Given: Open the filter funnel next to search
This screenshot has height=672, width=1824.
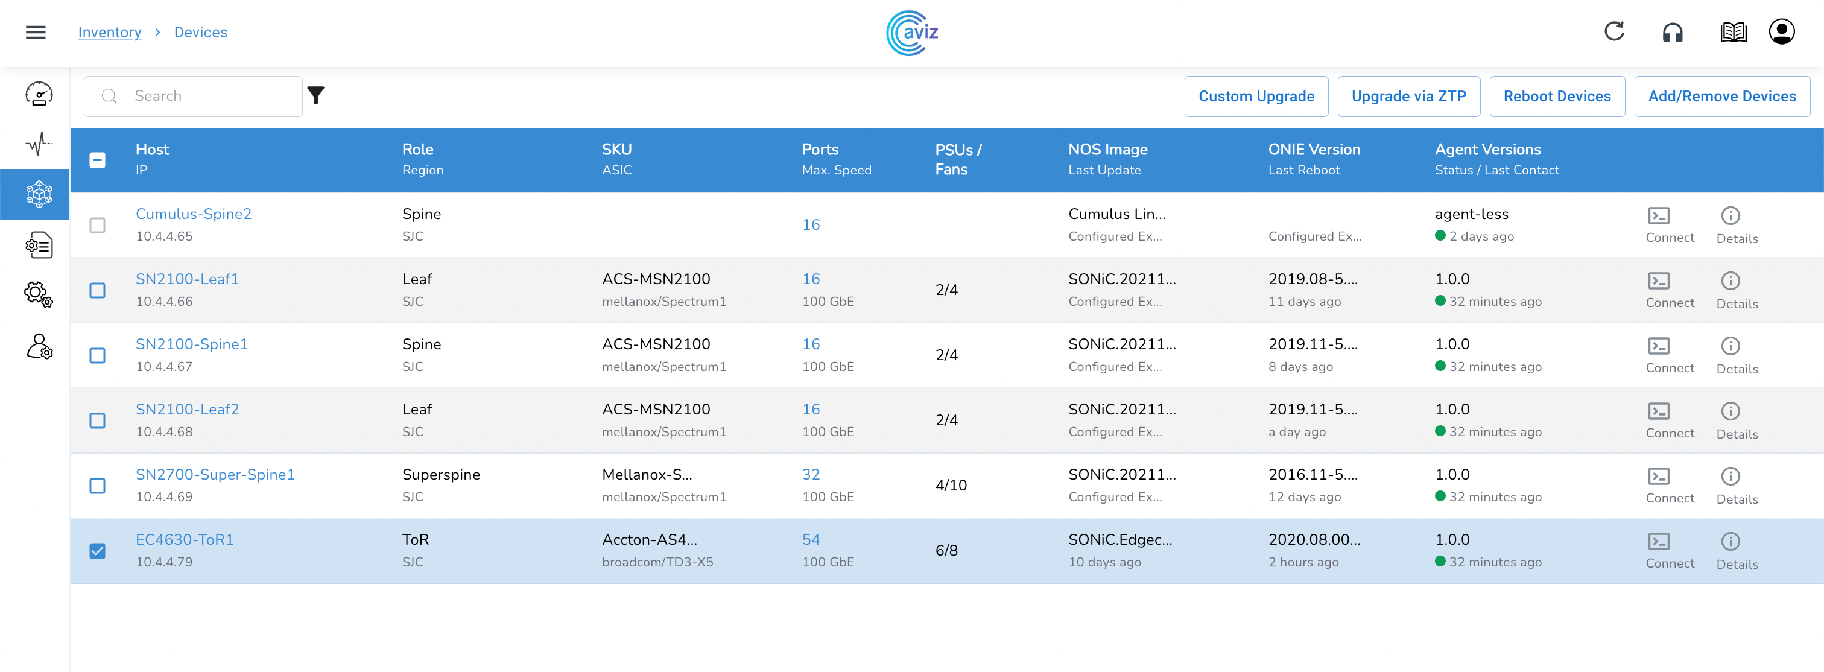Looking at the screenshot, I should [x=316, y=95].
